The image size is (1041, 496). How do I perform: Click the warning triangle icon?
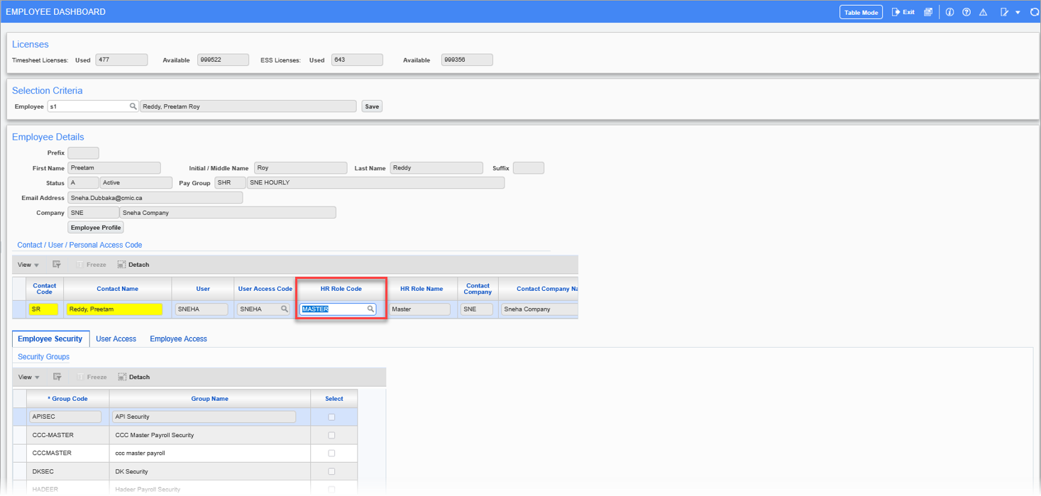point(984,12)
